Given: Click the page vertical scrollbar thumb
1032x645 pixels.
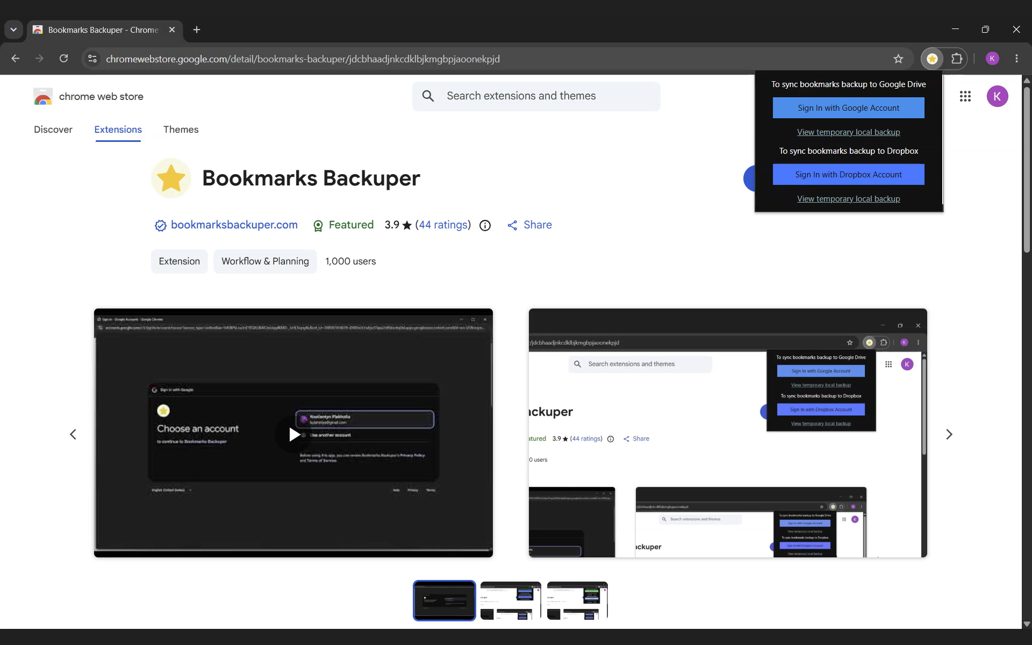Looking at the screenshot, I should point(1027,169).
